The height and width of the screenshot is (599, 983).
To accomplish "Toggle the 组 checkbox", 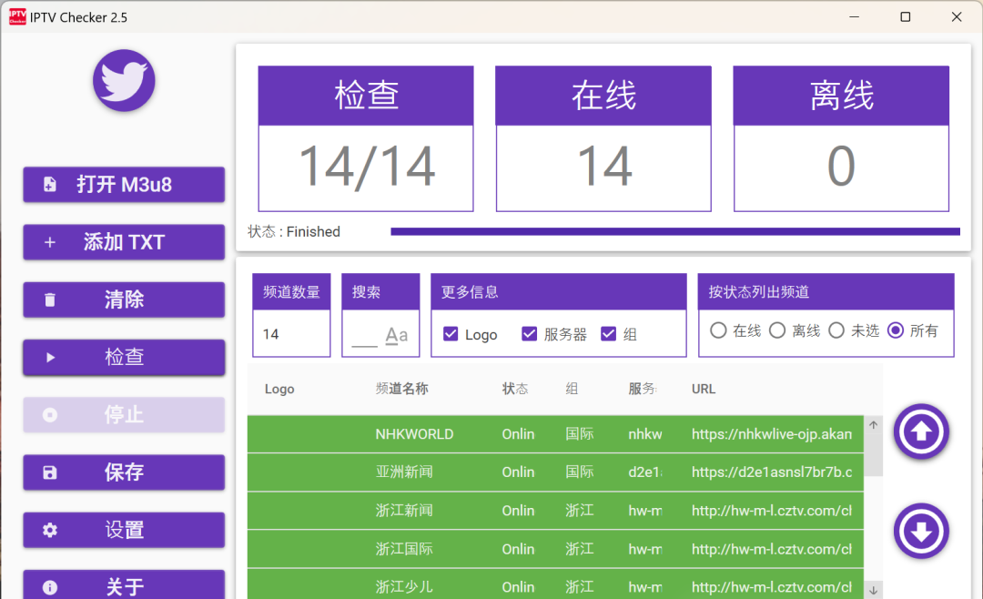I will [608, 334].
